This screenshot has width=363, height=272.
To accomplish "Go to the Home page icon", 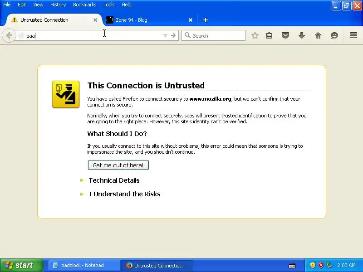I will [318, 35].
